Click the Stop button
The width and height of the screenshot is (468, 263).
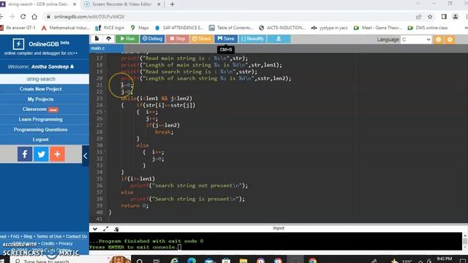[177, 39]
